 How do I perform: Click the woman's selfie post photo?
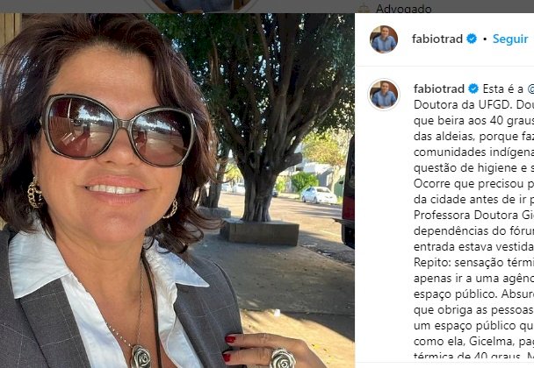[177, 190]
